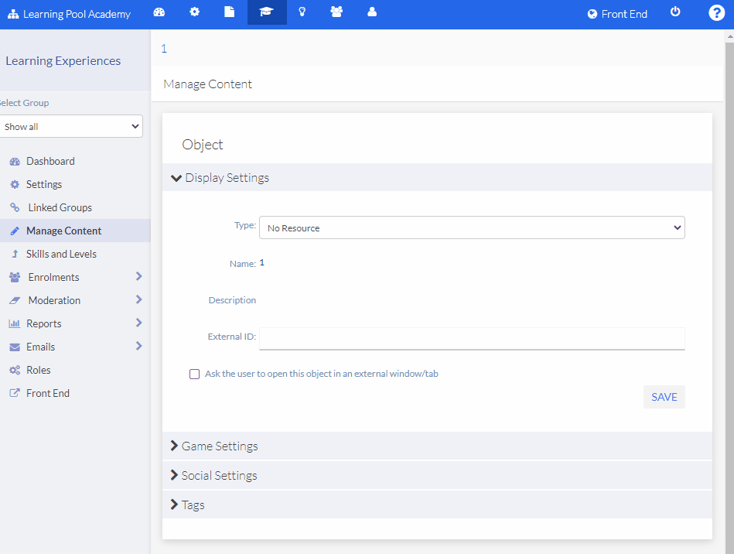
Task: Expand the Social Settings section
Action: click(x=219, y=475)
